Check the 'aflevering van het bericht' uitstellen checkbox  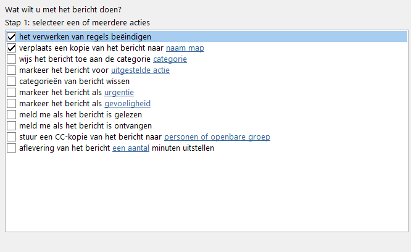click(x=12, y=148)
